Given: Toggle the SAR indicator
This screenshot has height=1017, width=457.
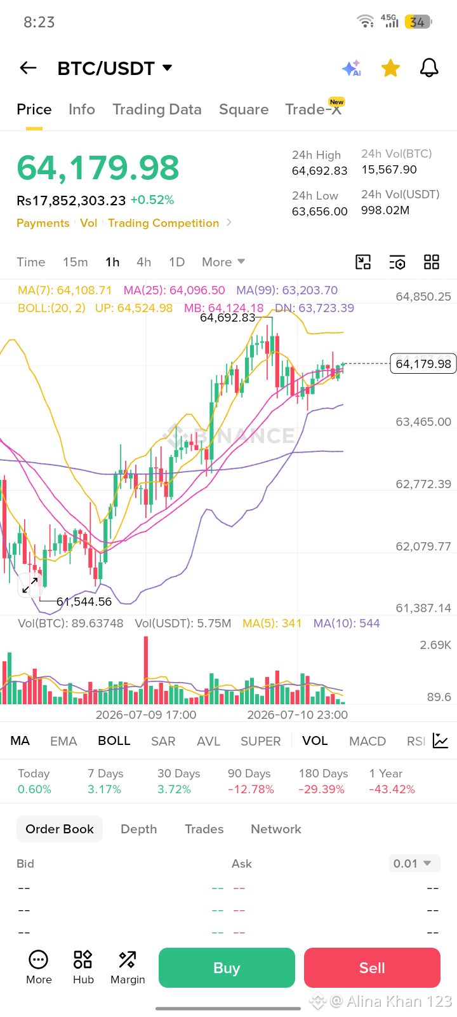Looking at the screenshot, I should pyautogui.click(x=163, y=741).
